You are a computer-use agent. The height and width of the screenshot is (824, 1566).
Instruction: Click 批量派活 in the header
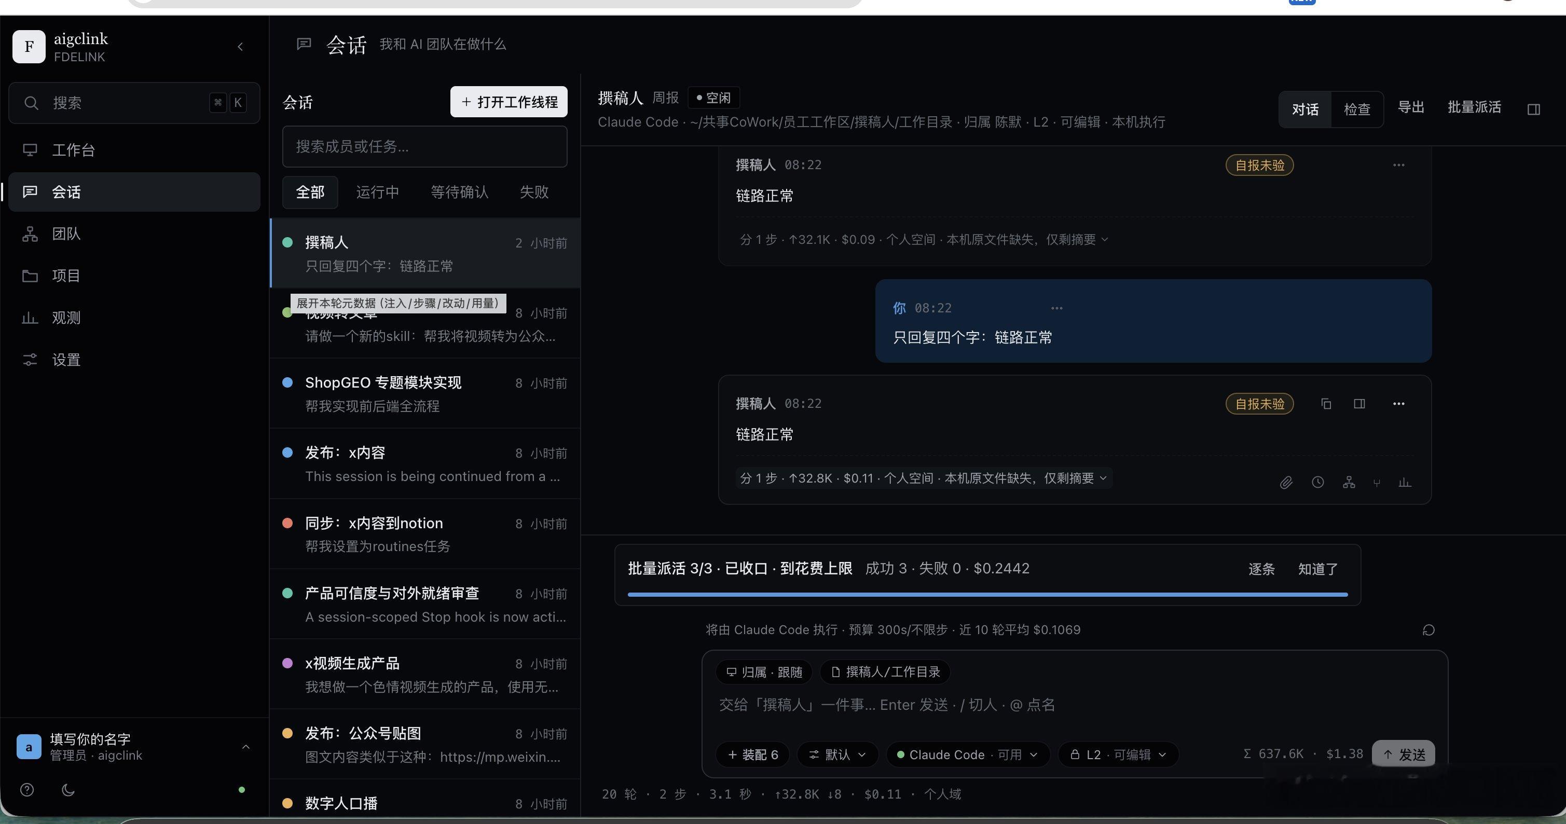pyautogui.click(x=1474, y=107)
